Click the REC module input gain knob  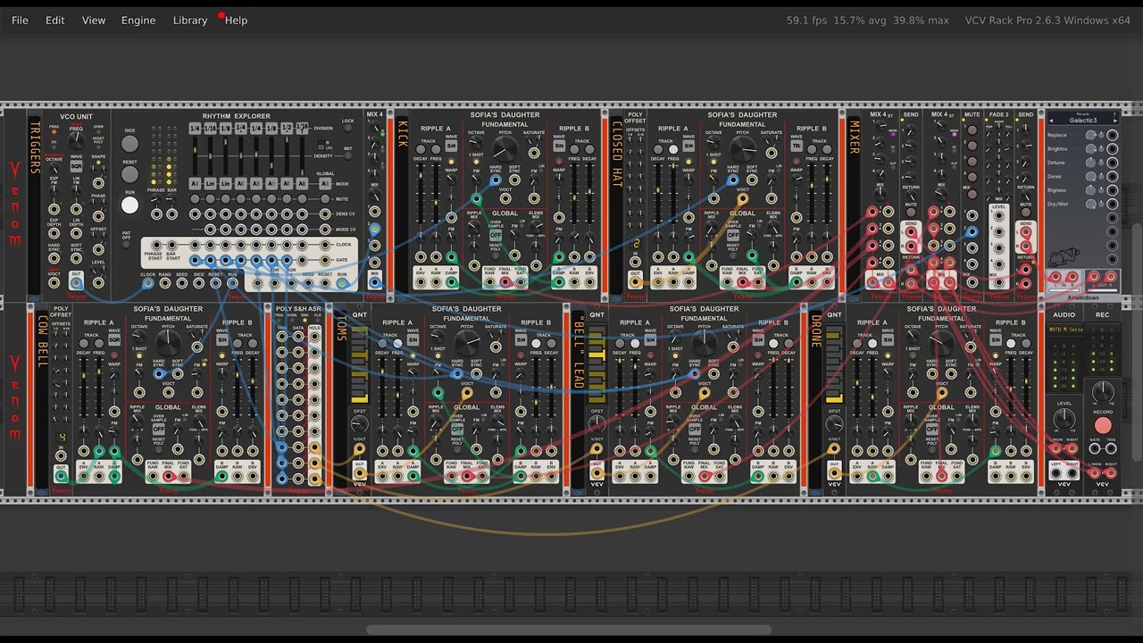1103,391
